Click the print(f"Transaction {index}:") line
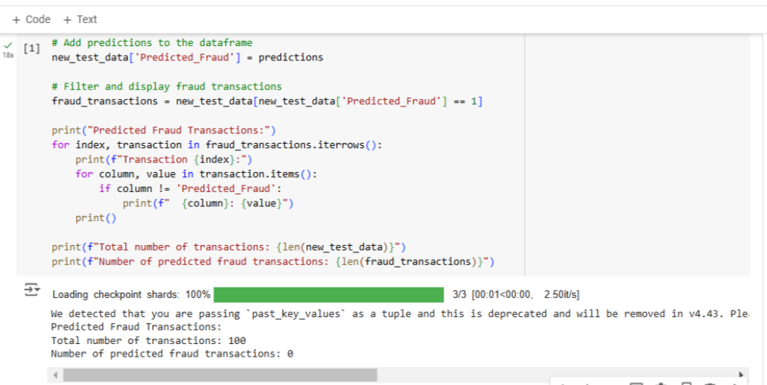 point(163,160)
